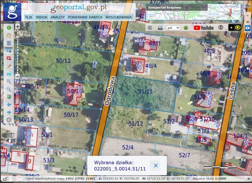Click the geoportal 'g' logo

coord(12,11)
